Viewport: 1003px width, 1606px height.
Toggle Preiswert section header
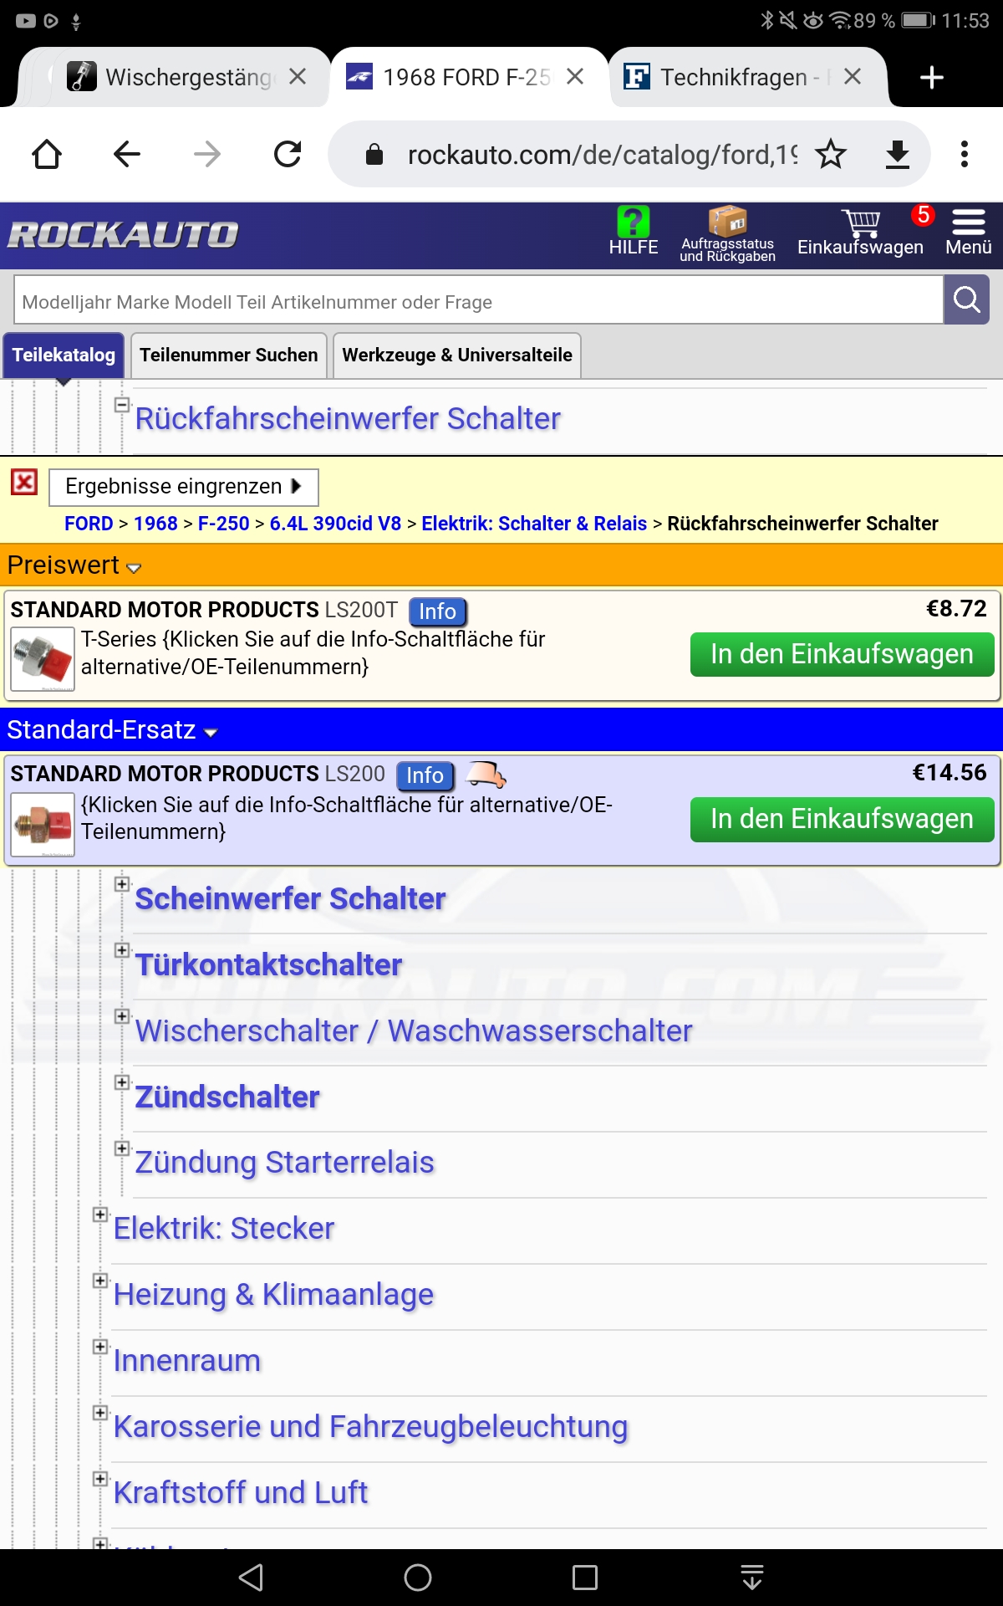pyautogui.click(x=501, y=565)
